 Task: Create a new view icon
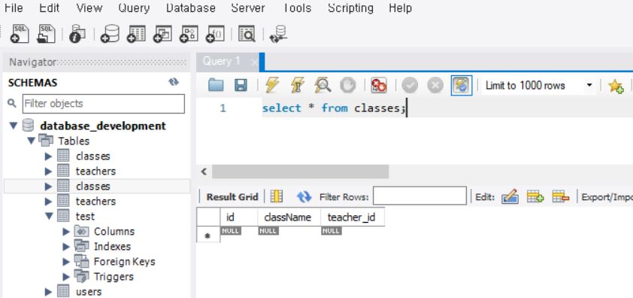tap(162, 34)
